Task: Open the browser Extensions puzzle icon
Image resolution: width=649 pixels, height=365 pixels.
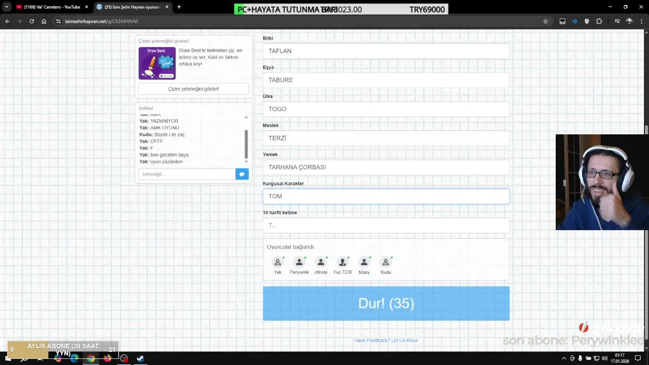Action: [x=599, y=21]
